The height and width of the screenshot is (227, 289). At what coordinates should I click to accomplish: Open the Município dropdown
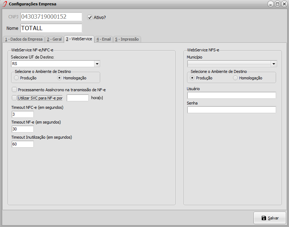[x=232, y=64]
